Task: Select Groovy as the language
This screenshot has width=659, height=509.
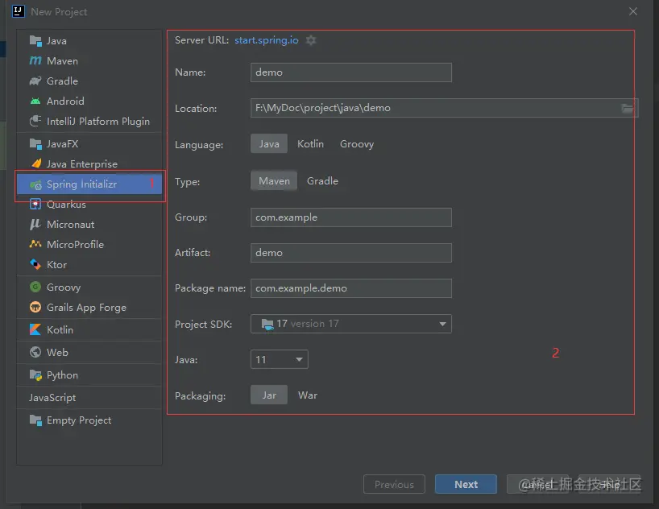Action: [357, 143]
